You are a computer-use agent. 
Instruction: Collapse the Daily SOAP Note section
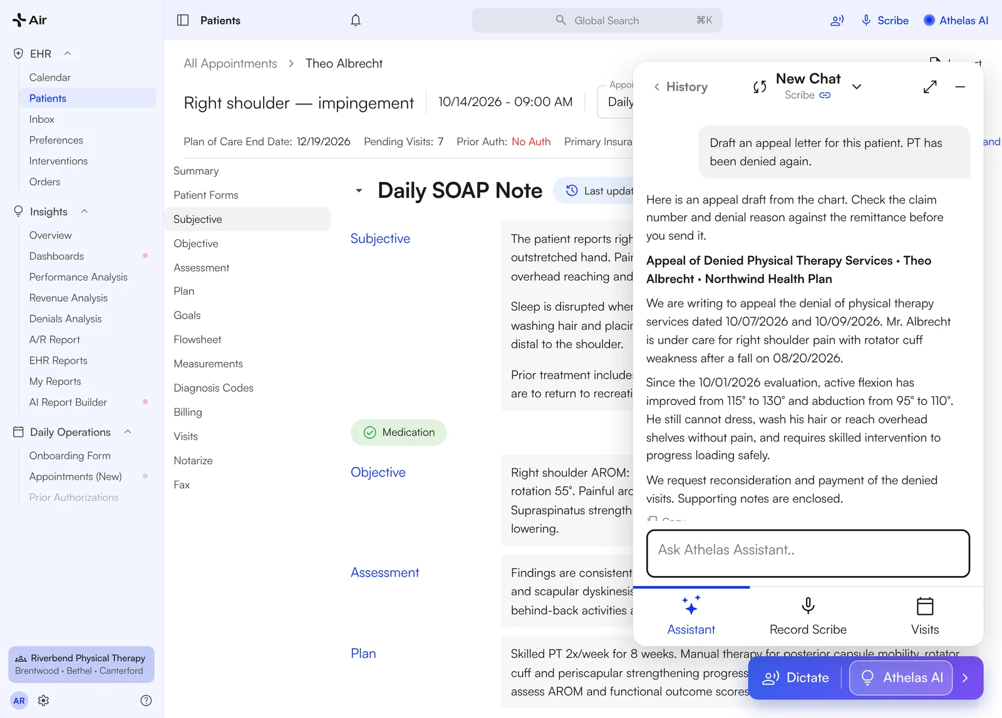pyautogui.click(x=359, y=190)
